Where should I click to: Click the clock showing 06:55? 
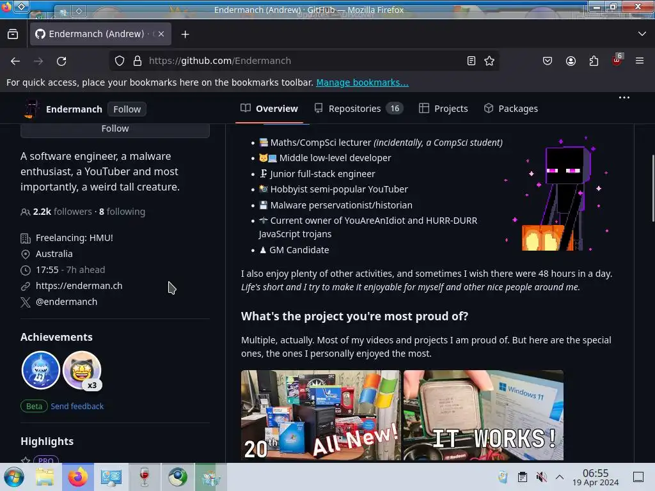pos(596,477)
